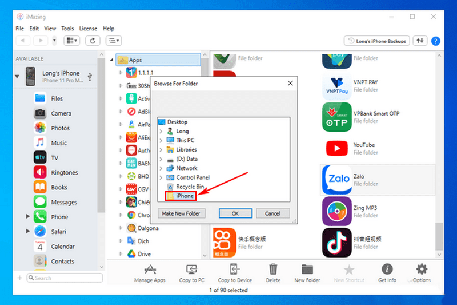The width and height of the screenshot is (457, 305).
Task: Select the YouTube app folder
Action: [x=377, y=149]
